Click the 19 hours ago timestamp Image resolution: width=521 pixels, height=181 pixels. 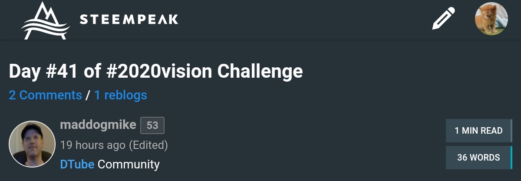coord(92,145)
